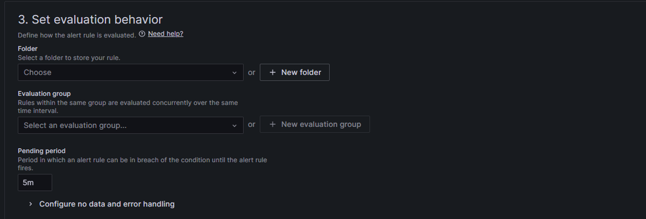The height and width of the screenshot is (219, 646).
Task: Click the Evaluation group field label
Action: click(x=44, y=94)
